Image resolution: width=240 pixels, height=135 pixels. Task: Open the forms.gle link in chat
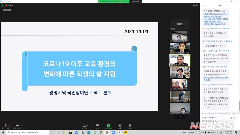coord(216,79)
